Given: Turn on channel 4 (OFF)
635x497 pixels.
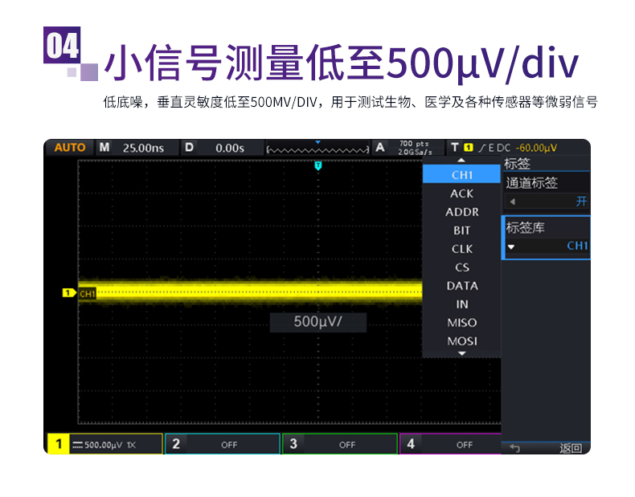Looking at the screenshot, I should click(450, 445).
